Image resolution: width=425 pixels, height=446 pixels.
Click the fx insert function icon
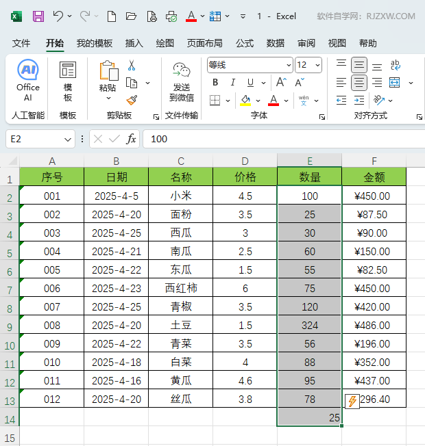point(131,139)
